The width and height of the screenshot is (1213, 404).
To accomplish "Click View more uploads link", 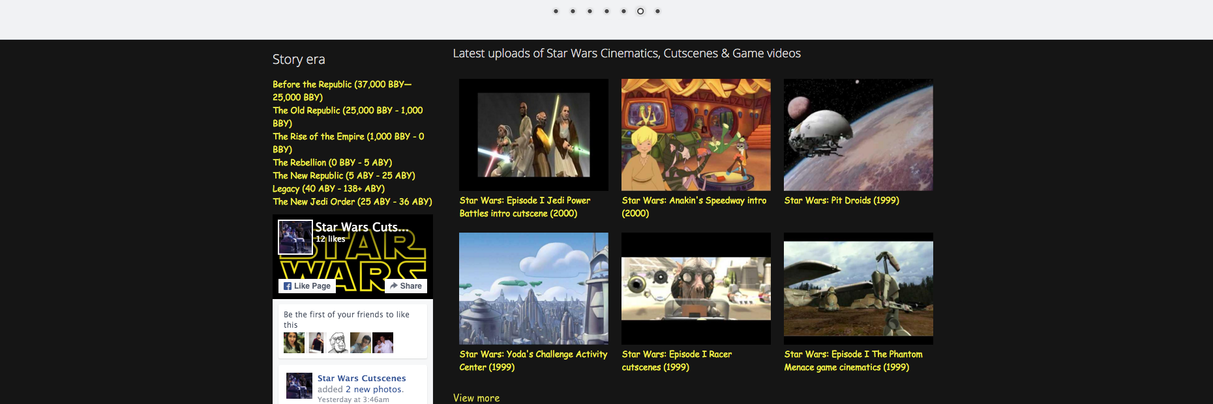I will (x=476, y=397).
